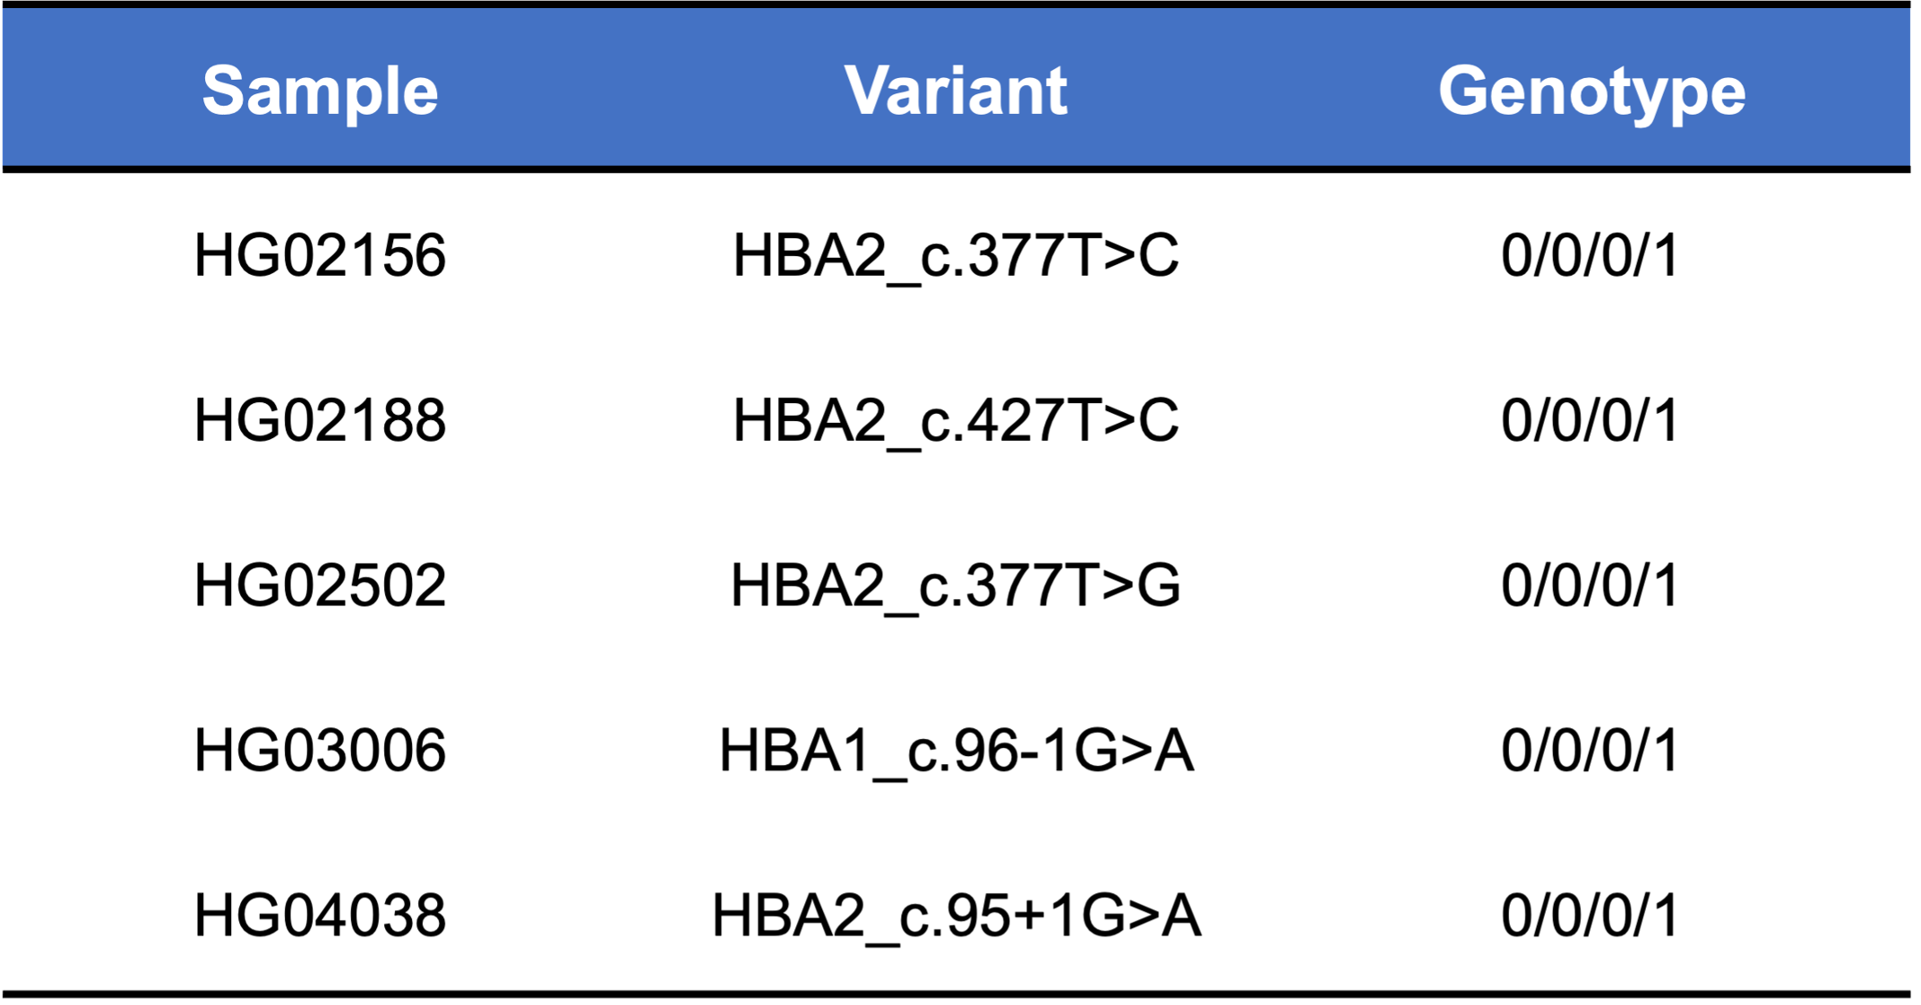The image size is (1921, 1005).
Task: Select the genotype value in HG03006 row
Action: pyautogui.click(x=1590, y=750)
